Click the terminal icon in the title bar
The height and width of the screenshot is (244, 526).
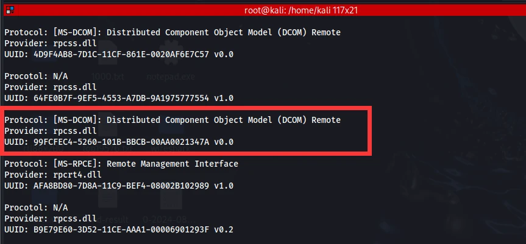pyautogui.click(x=10, y=10)
